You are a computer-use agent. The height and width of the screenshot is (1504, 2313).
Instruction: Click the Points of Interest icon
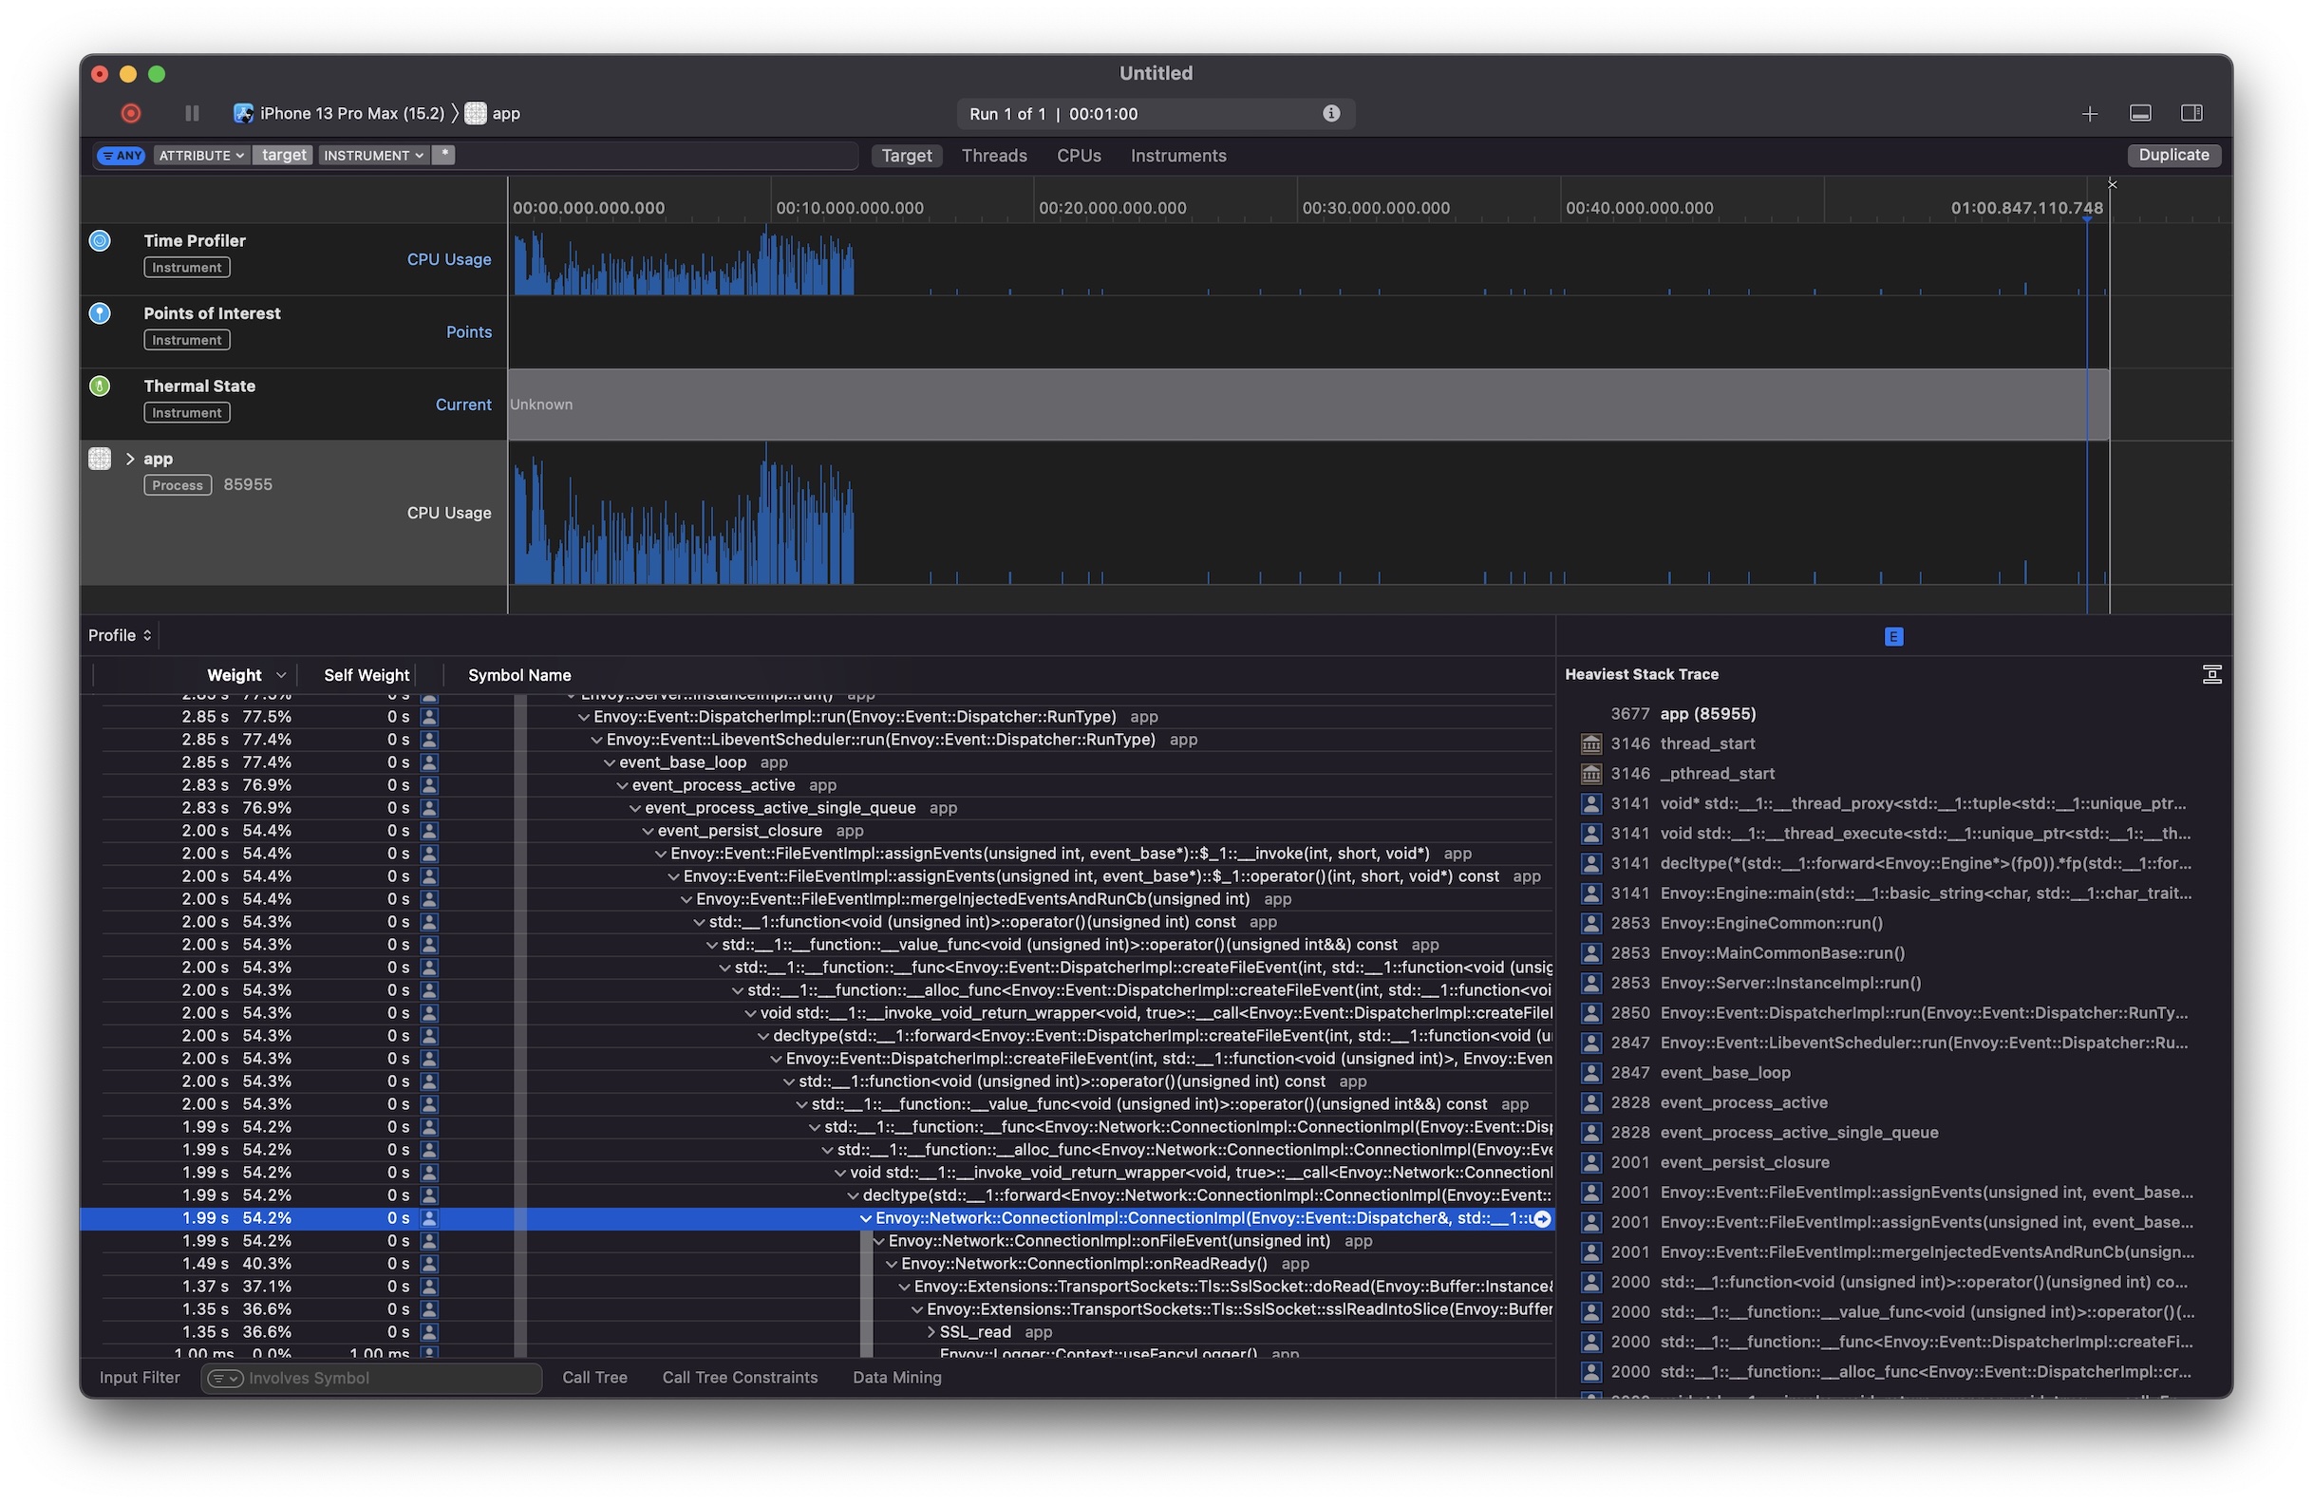pyautogui.click(x=100, y=314)
